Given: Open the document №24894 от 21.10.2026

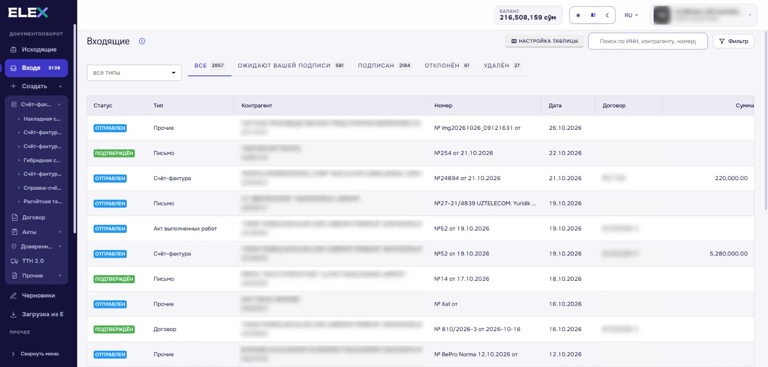Looking at the screenshot, I should tap(468, 178).
